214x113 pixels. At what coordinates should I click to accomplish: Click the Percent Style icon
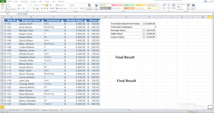pyautogui.click(x=75, y=8)
